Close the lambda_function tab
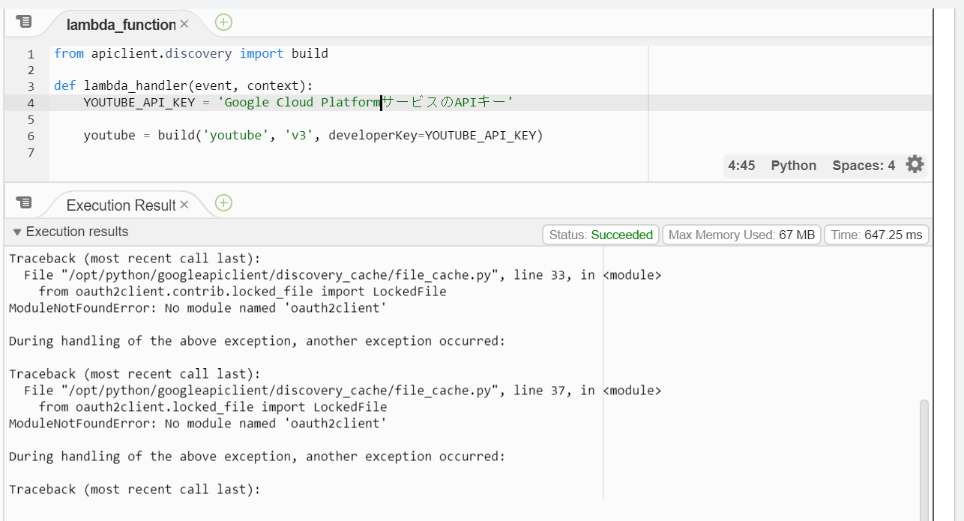 coord(184,25)
